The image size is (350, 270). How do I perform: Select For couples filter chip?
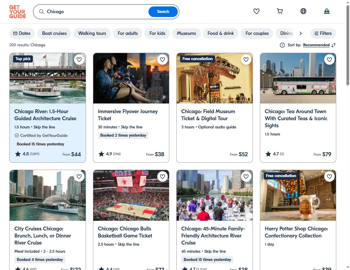(257, 33)
